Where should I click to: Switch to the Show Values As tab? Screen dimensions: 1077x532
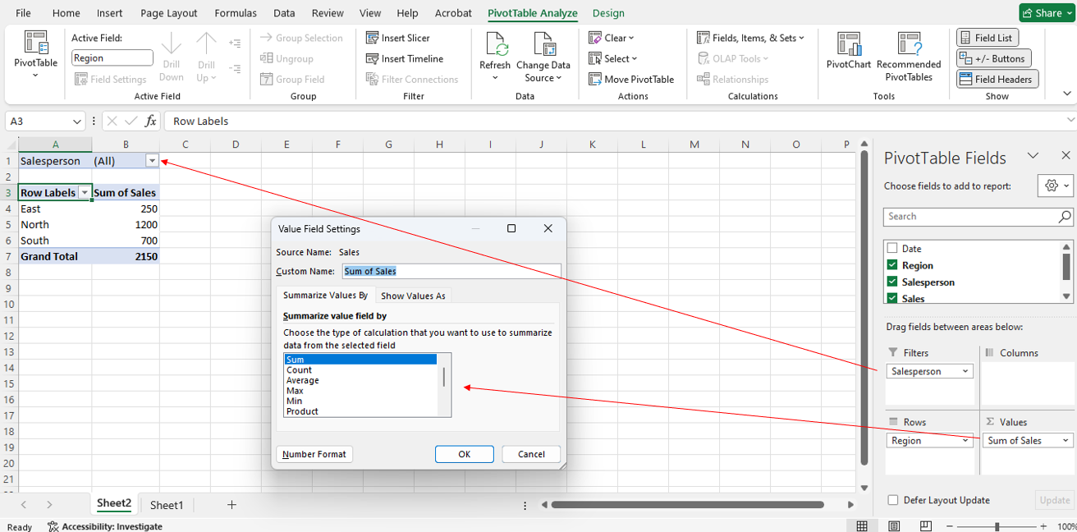point(413,295)
